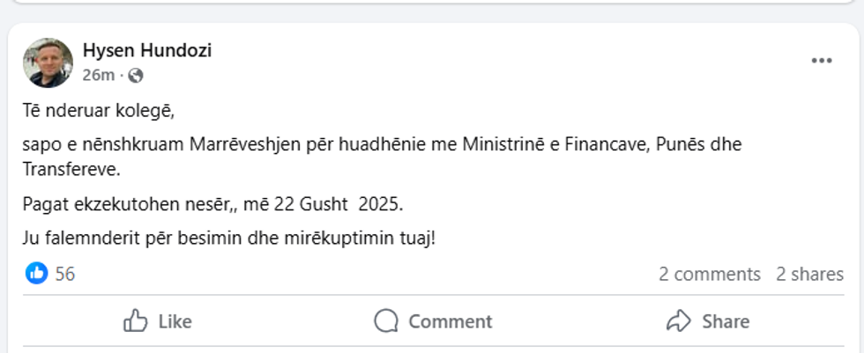Click the sentence mentioning Ministrinë e Financave
Screen dimensions: 864x353
tap(382, 144)
